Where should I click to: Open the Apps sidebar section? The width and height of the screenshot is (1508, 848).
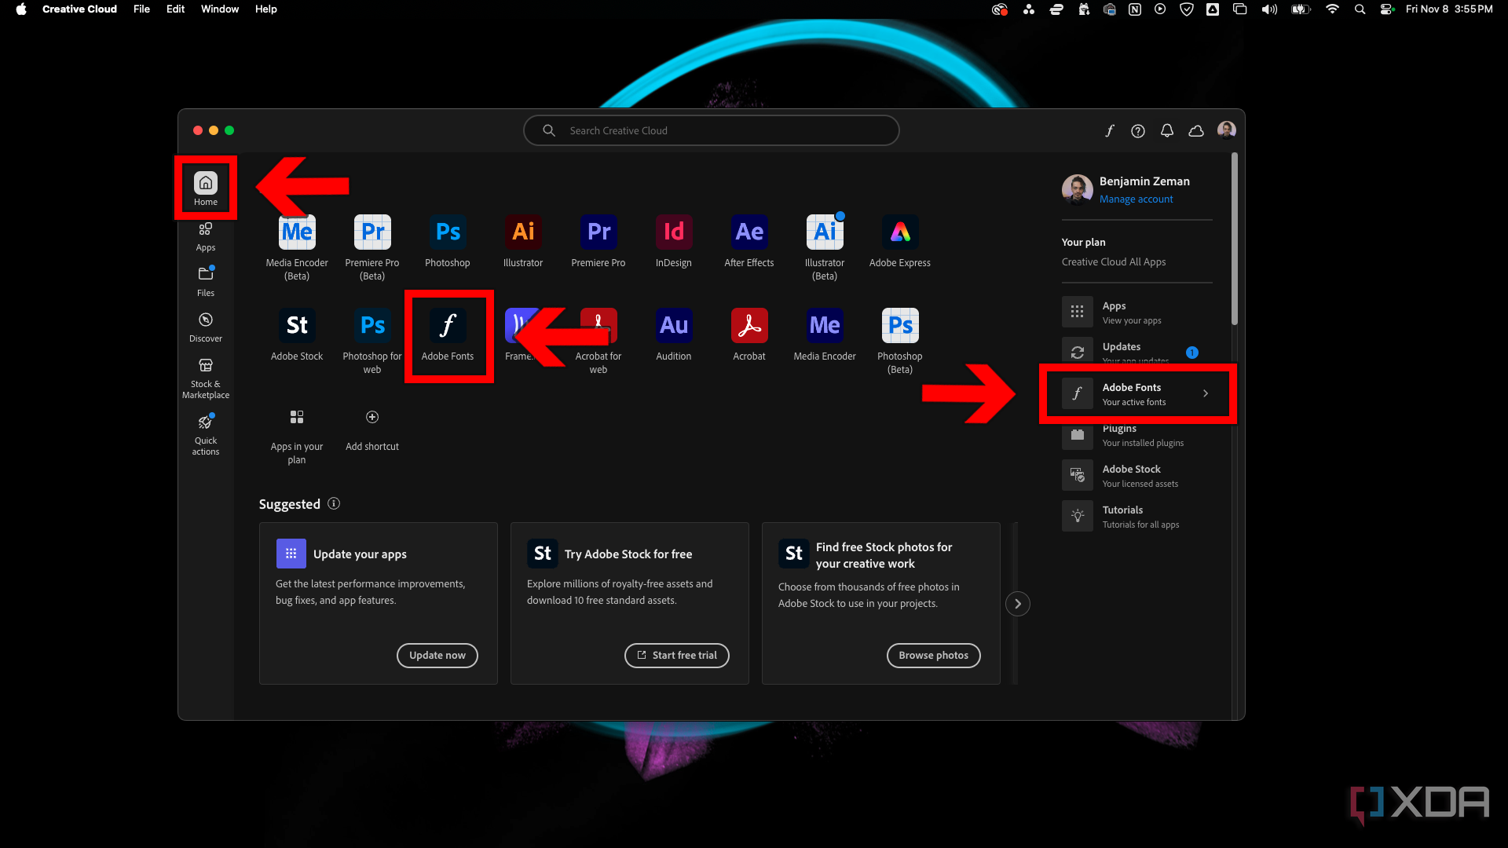[x=206, y=236]
